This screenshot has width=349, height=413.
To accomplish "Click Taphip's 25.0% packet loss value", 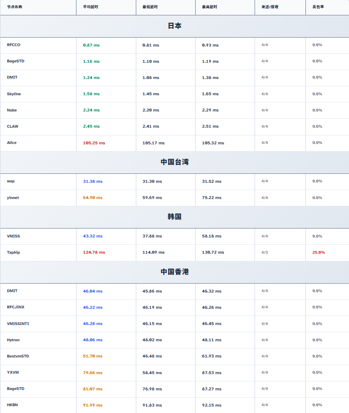I will pyautogui.click(x=318, y=252).
